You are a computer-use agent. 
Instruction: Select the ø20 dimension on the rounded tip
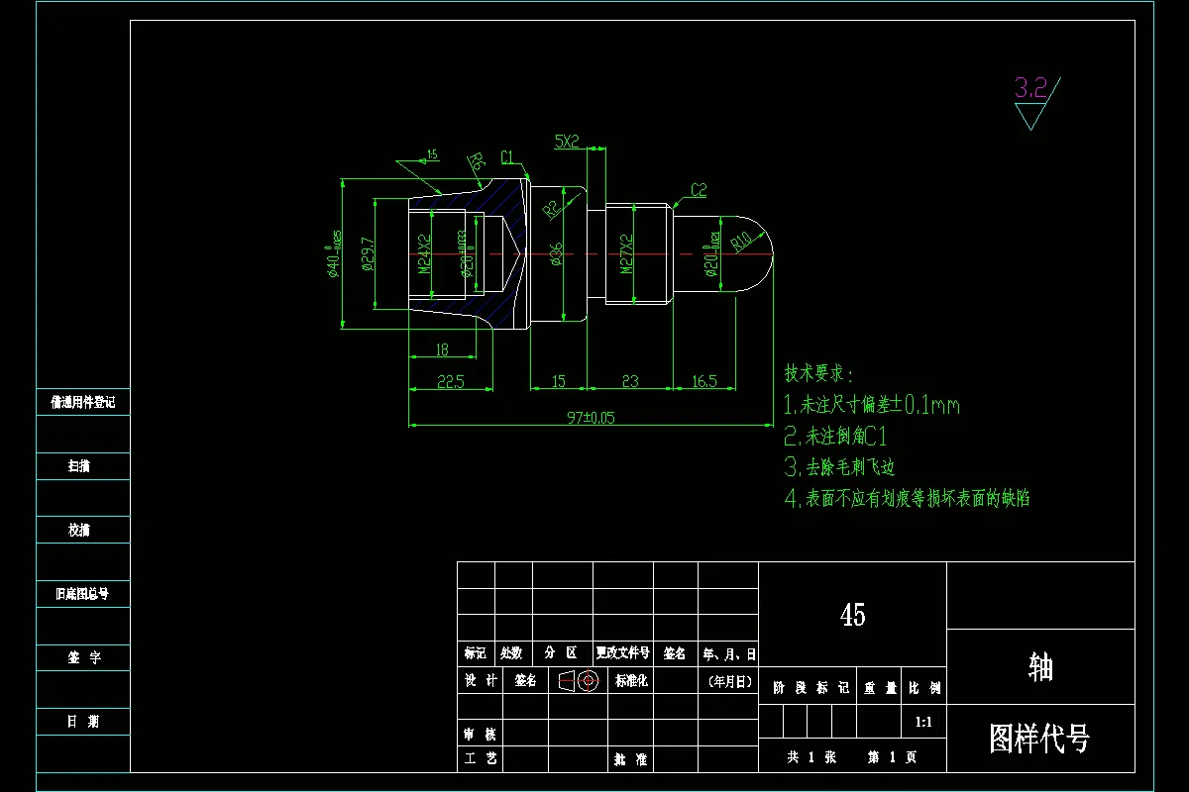click(x=711, y=254)
